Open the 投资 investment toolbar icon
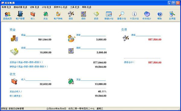Screen dimensions: 181x111 pyautogui.click(x=96, y=16)
